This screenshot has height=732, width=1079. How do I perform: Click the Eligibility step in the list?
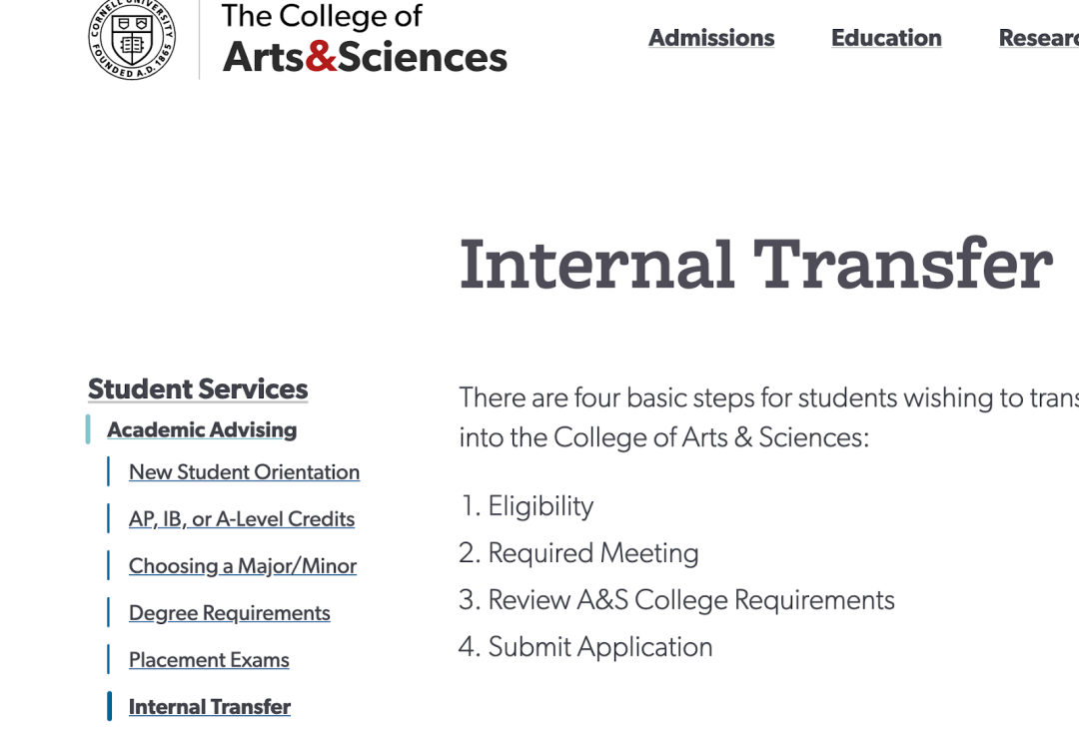(x=540, y=506)
